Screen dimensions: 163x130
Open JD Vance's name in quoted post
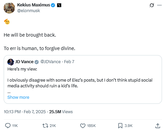pos(24,62)
